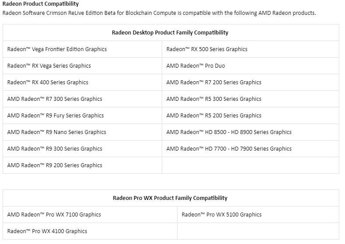Choose AMD Radeon R9 200 Series Graphics
This screenshot has height=244, width=345.
click(x=55, y=165)
